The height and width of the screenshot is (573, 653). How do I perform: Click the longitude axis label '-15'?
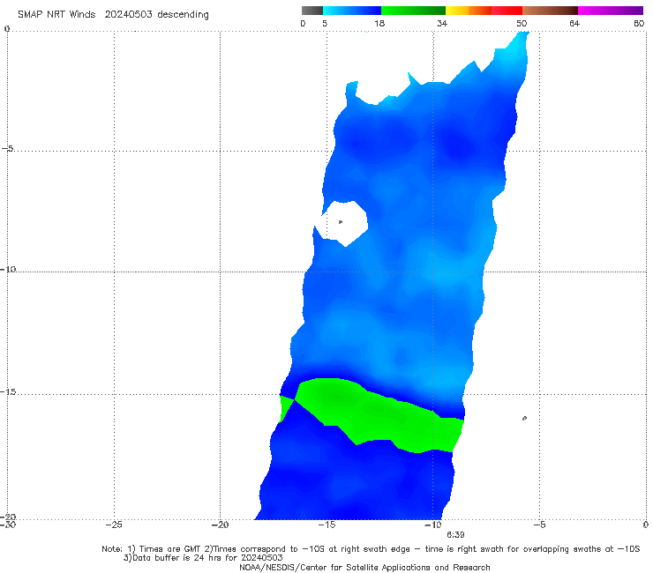pos(326,525)
